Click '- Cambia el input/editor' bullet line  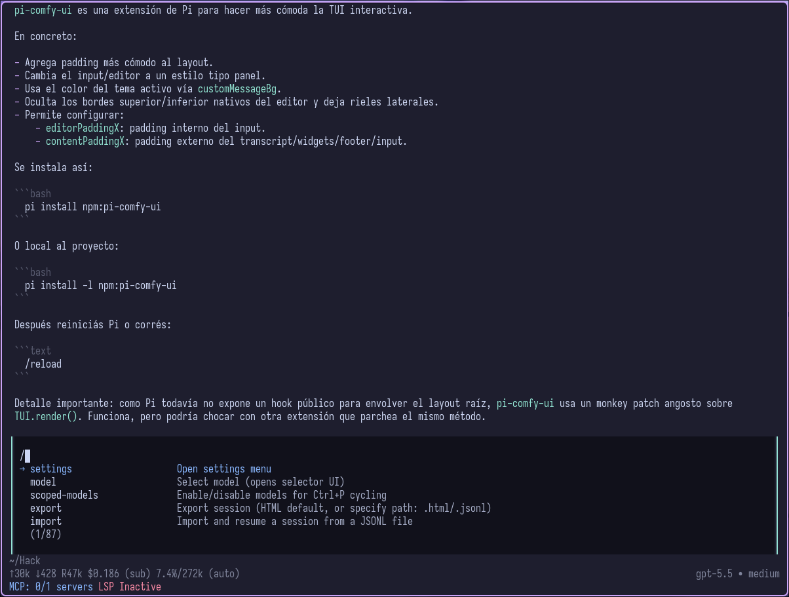pos(140,76)
